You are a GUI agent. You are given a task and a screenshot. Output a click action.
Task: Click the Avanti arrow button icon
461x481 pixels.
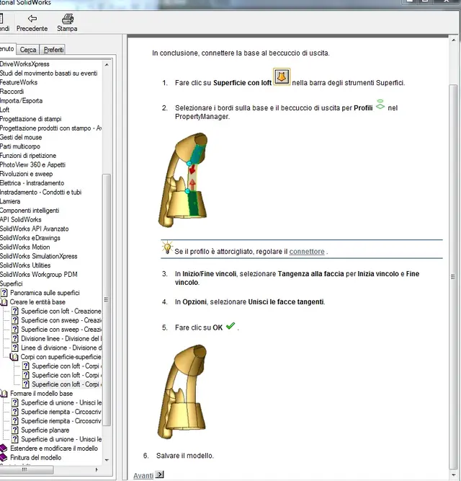pos(159,475)
